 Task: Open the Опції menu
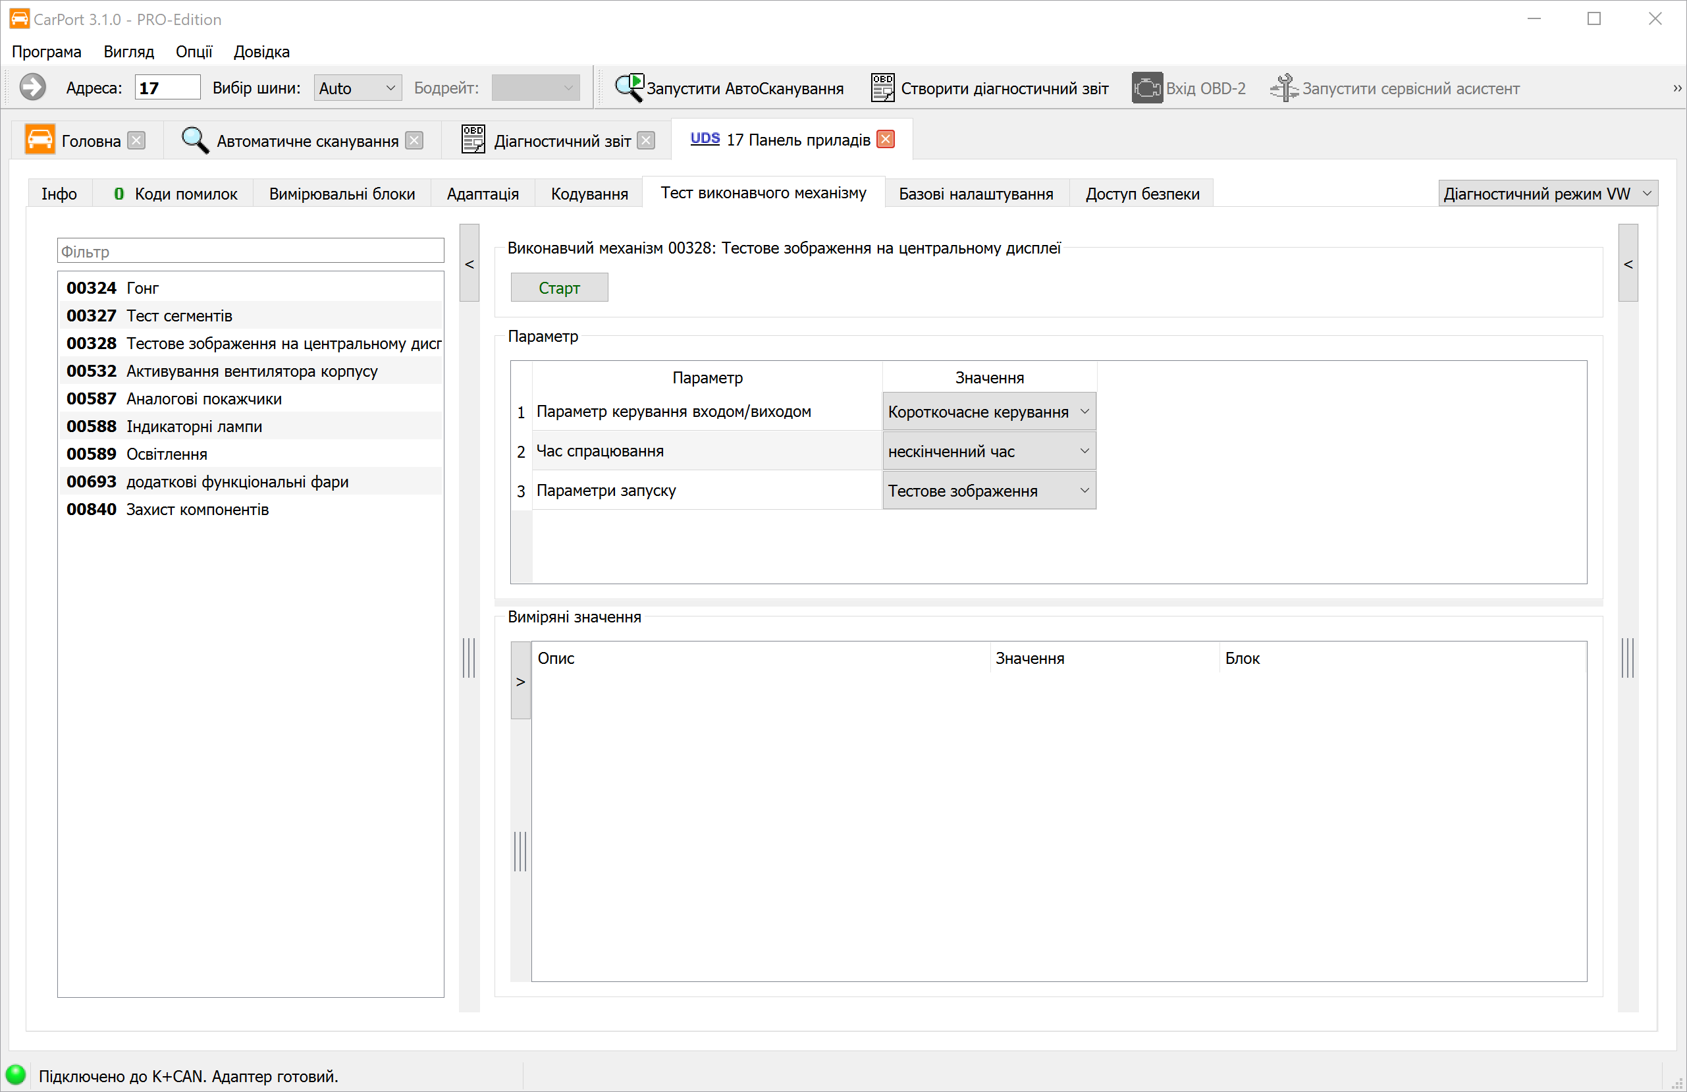[x=194, y=52]
